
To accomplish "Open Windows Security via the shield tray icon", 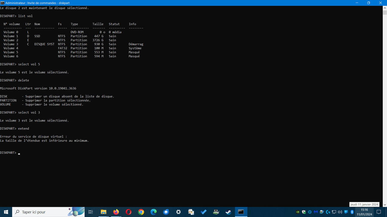I will click(x=304, y=212).
